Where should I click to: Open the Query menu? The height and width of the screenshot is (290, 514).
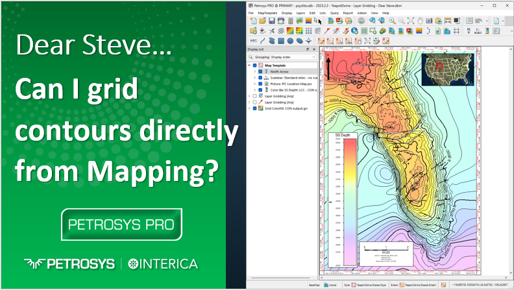point(334,13)
